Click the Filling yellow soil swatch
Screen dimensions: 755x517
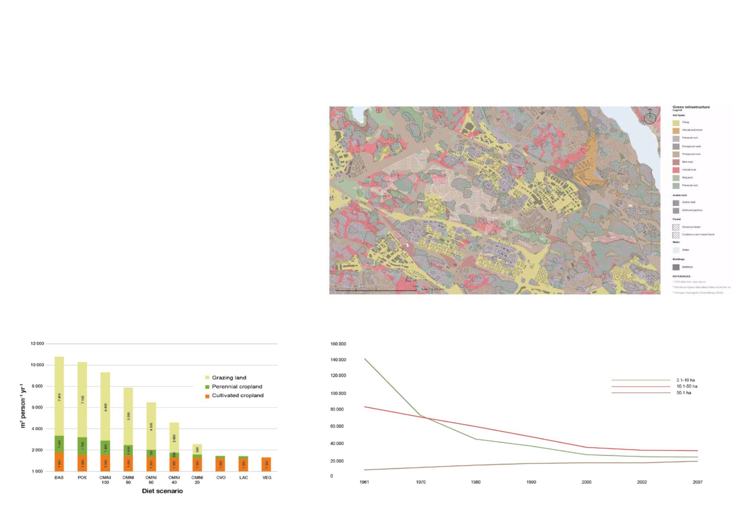(676, 122)
